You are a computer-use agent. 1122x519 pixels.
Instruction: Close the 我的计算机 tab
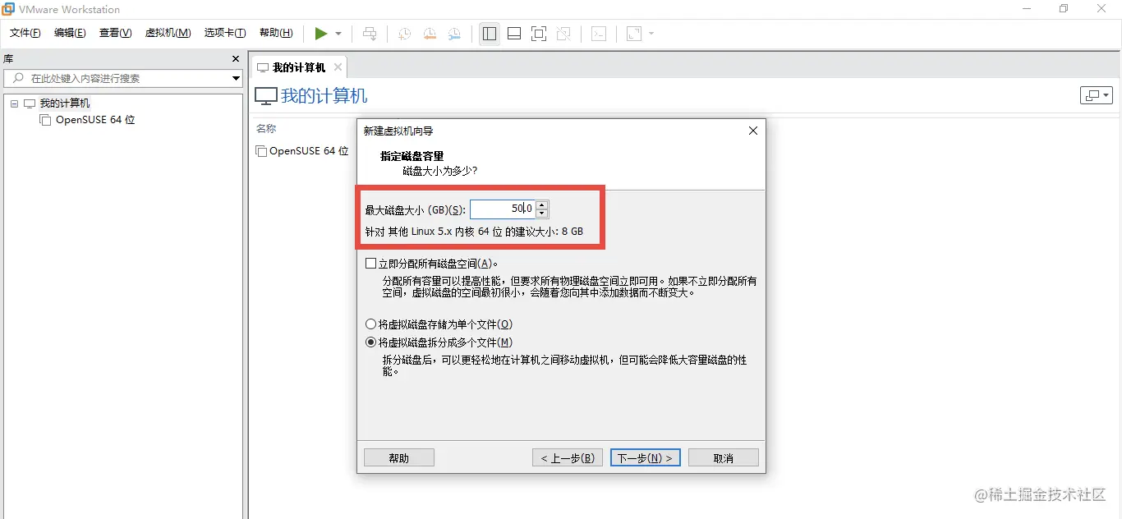pyautogui.click(x=338, y=67)
